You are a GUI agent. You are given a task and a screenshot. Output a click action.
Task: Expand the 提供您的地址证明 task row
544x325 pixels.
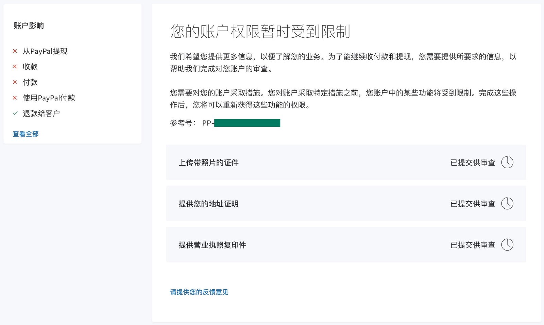[x=346, y=203]
